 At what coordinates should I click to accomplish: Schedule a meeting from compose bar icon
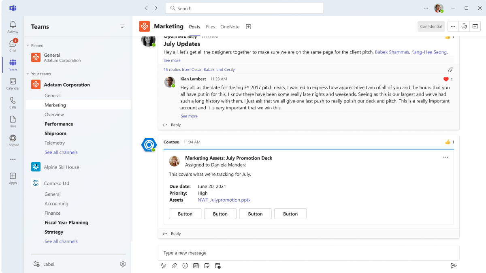[218, 266]
